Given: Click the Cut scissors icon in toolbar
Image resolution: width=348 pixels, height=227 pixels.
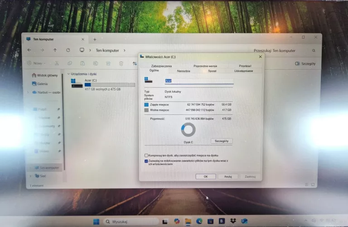Looking at the screenshot, I should tap(57, 64).
